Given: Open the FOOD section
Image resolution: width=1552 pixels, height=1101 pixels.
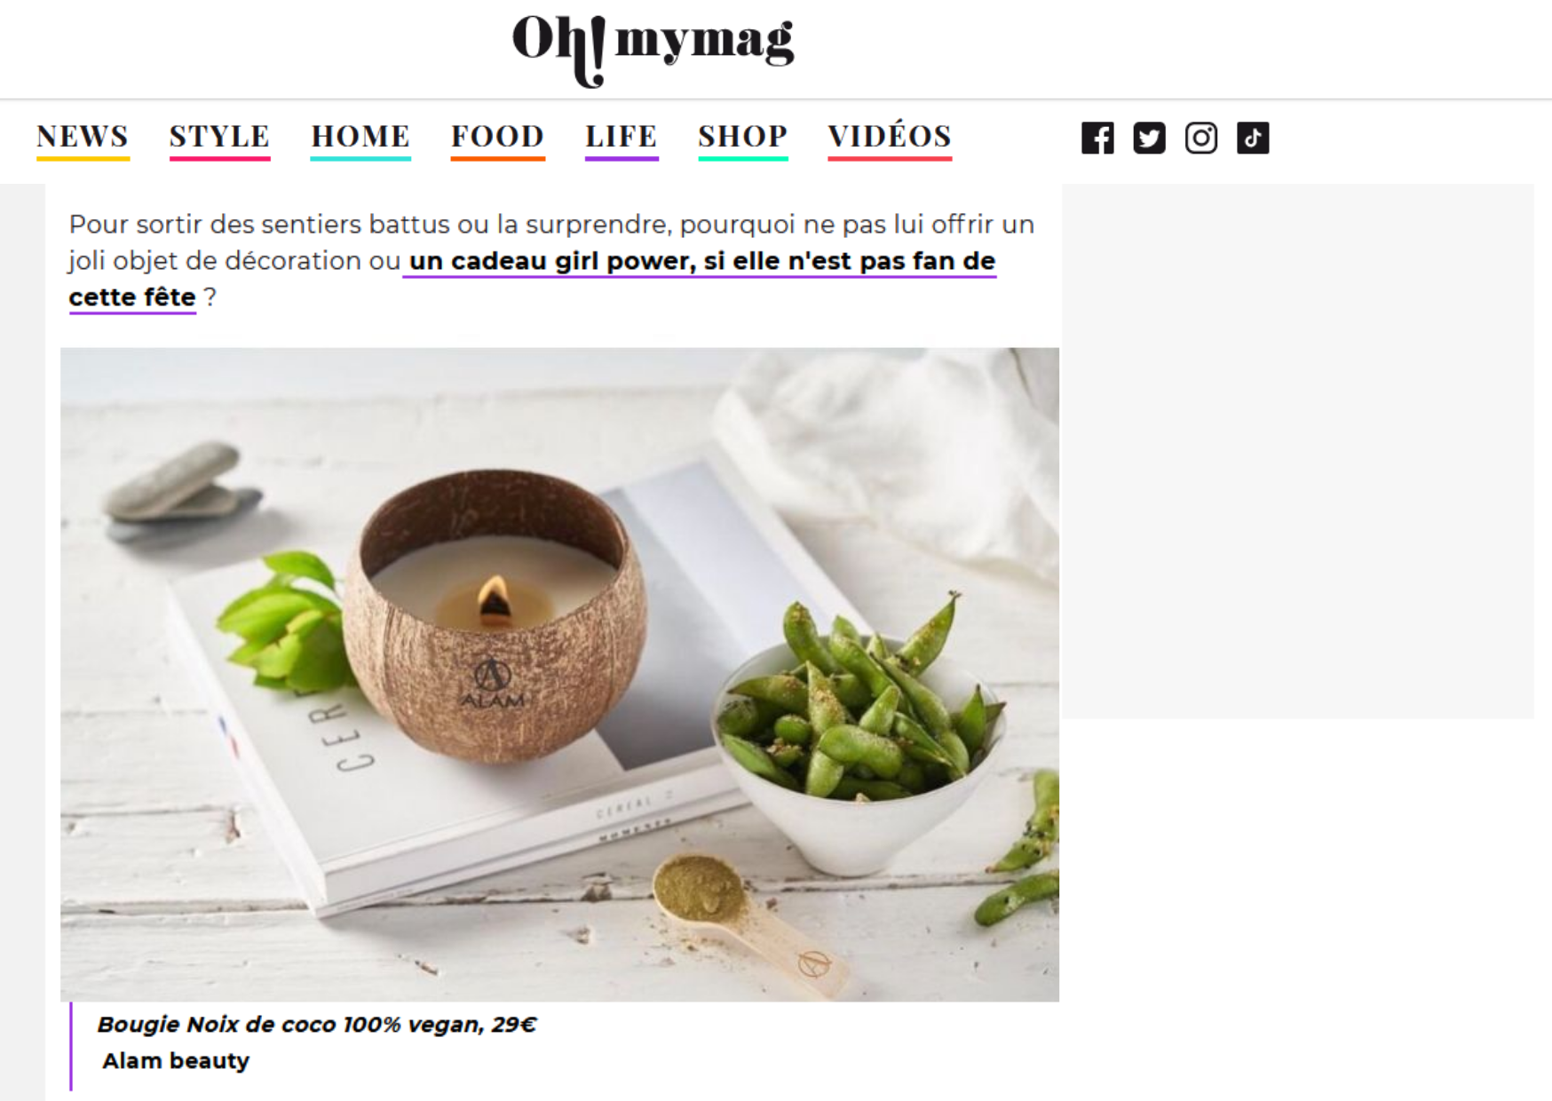Looking at the screenshot, I should [497, 137].
